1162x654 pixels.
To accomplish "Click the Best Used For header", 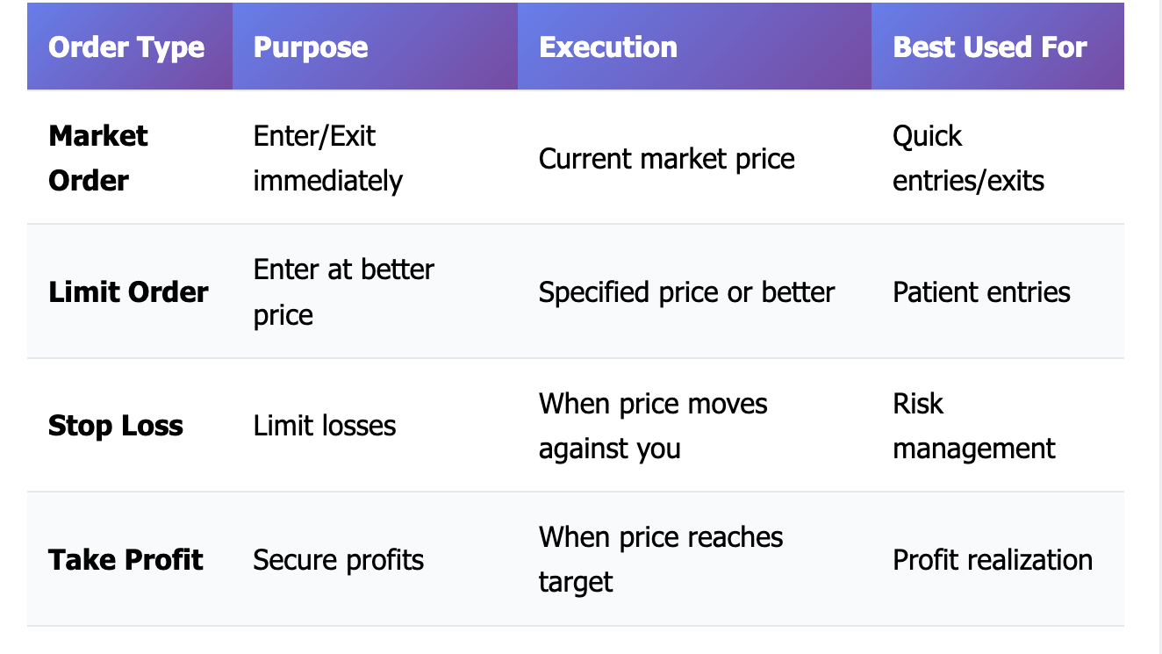I will coord(990,47).
